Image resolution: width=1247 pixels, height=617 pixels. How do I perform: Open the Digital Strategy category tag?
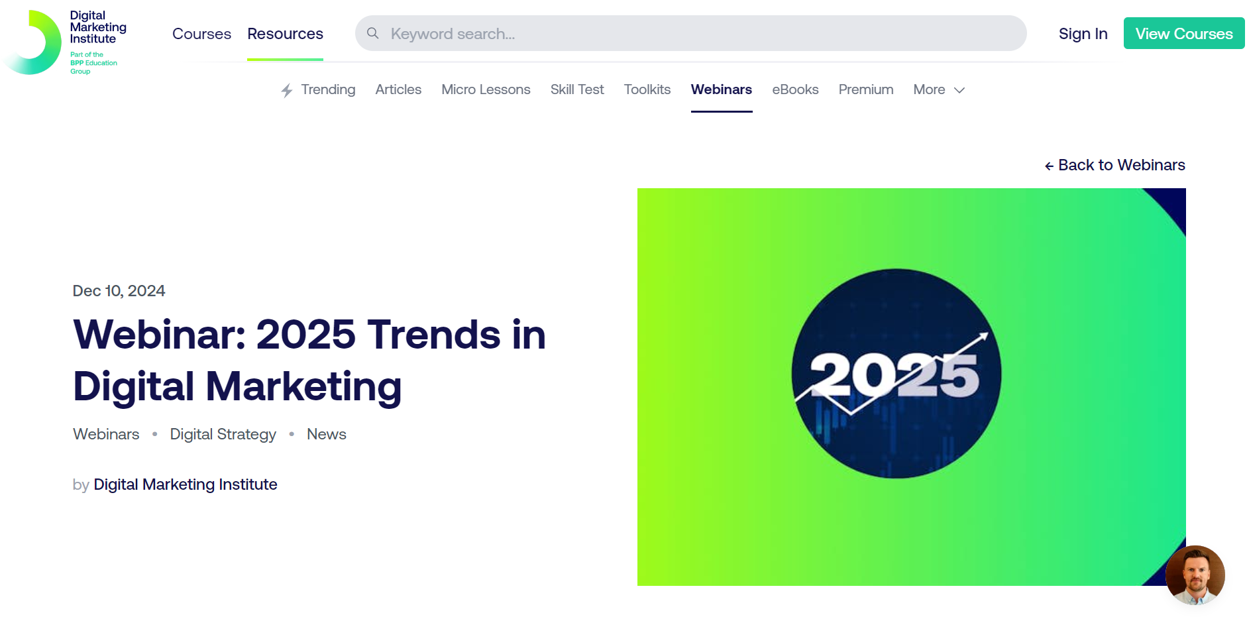coord(223,434)
